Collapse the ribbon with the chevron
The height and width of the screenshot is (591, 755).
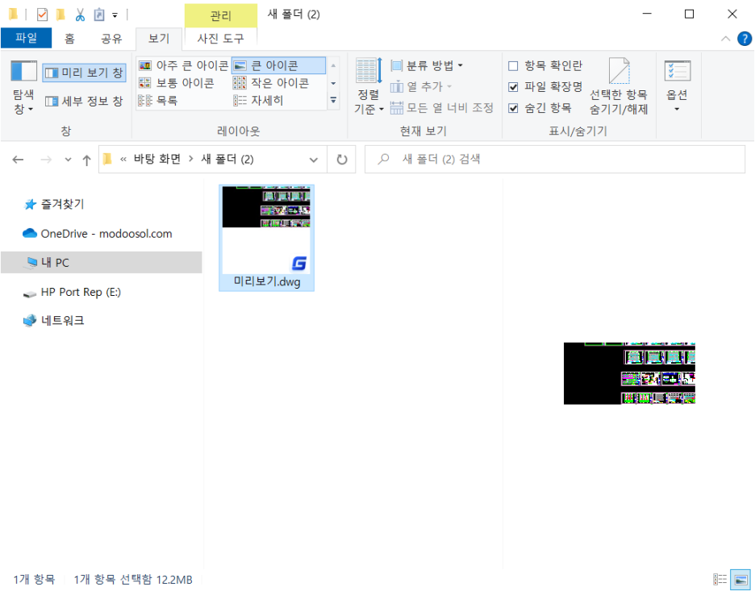(725, 39)
